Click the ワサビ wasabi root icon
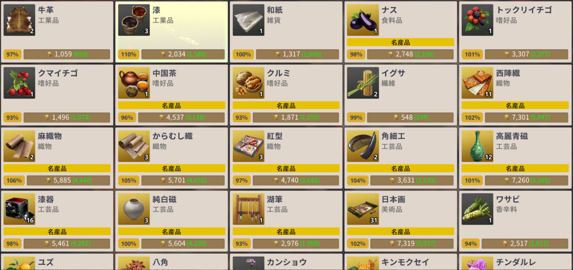This screenshot has width=573, height=270. tap(477, 209)
